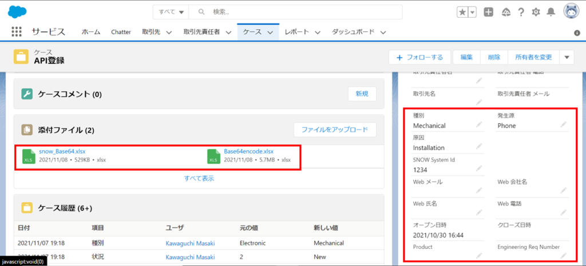Edit the 種別 field pencil icon
Viewport: 586px width, 266px height.
click(478, 124)
